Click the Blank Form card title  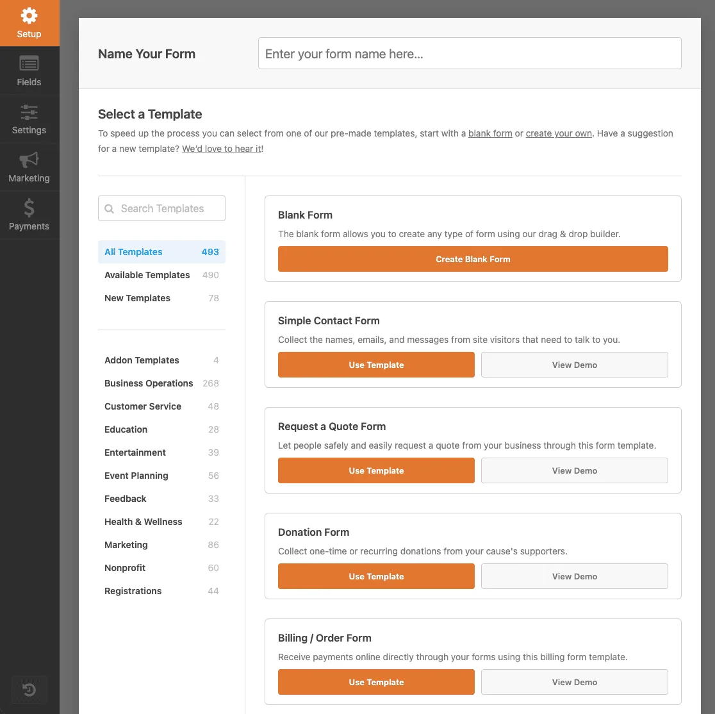click(305, 215)
